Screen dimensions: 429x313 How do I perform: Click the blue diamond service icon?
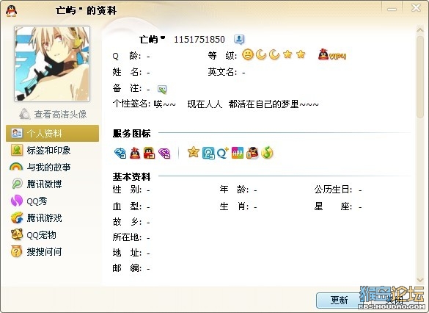point(120,154)
